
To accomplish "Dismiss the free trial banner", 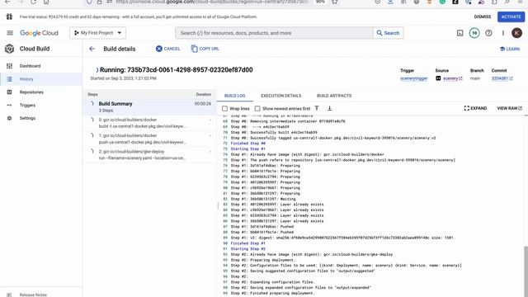I will 483,16.
